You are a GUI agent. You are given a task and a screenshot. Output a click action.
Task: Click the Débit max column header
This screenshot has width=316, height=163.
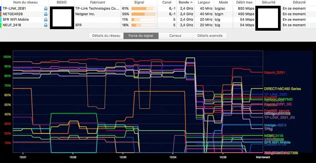245,2
